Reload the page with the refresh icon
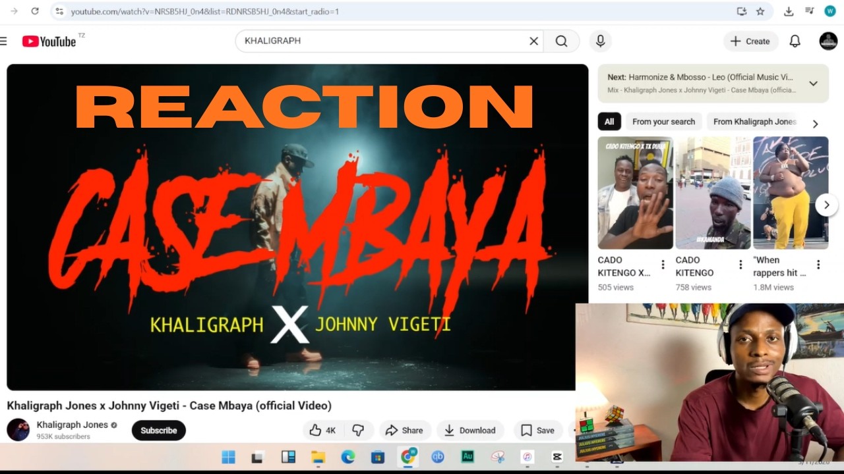 pos(35,11)
